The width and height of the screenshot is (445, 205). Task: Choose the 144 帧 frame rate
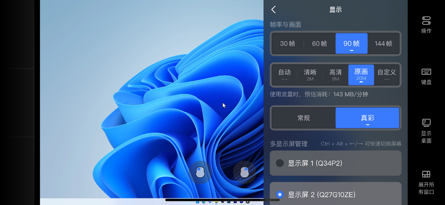coord(383,44)
